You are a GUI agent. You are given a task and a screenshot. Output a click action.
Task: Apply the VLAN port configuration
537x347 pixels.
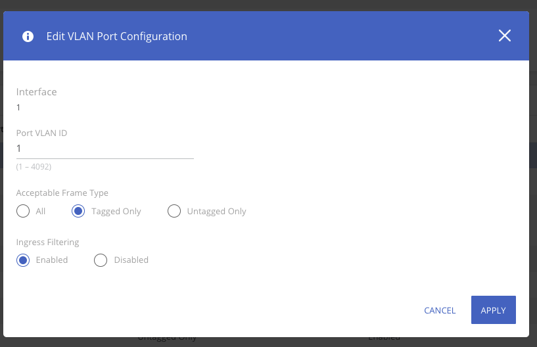[493, 310]
